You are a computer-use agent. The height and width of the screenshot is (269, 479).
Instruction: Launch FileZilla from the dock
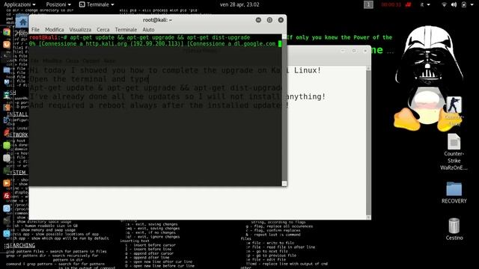pyautogui.click(x=7, y=196)
